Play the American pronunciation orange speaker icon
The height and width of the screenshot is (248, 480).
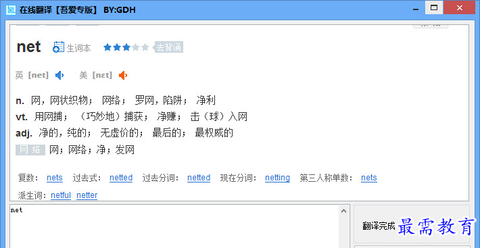click(x=123, y=75)
